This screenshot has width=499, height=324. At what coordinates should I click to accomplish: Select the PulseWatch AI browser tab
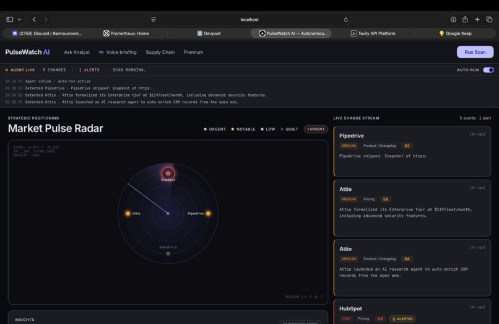coord(291,33)
